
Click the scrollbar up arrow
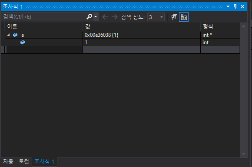coord(243,26)
